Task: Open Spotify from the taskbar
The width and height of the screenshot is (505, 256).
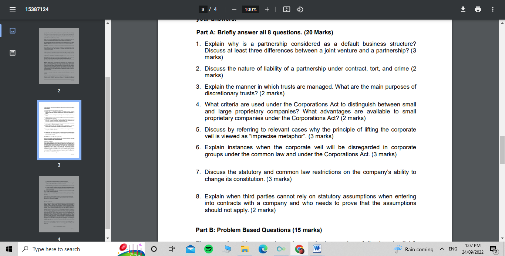Action: pyautogui.click(x=208, y=249)
